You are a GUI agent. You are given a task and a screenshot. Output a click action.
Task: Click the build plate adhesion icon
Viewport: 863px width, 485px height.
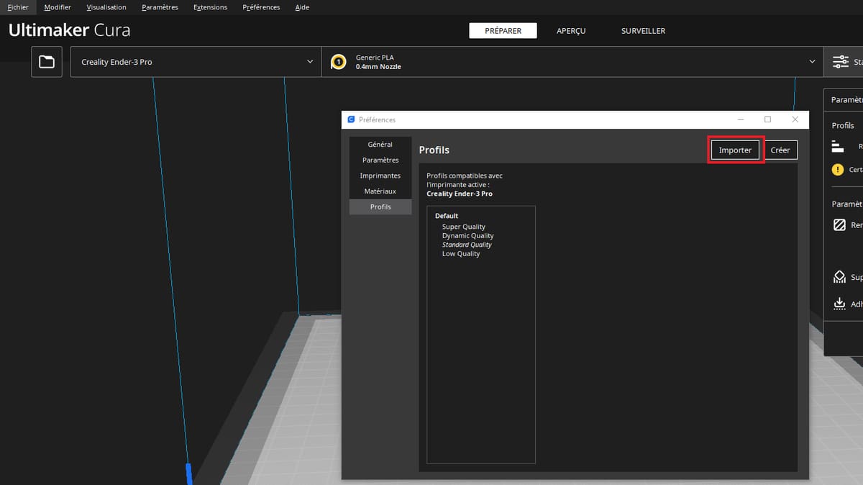click(839, 304)
